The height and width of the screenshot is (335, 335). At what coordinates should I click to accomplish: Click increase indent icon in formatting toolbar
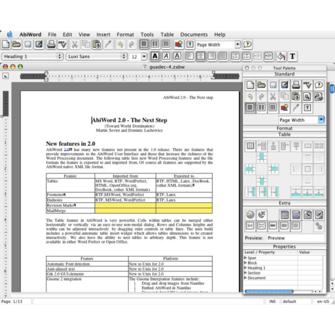[269, 56]
